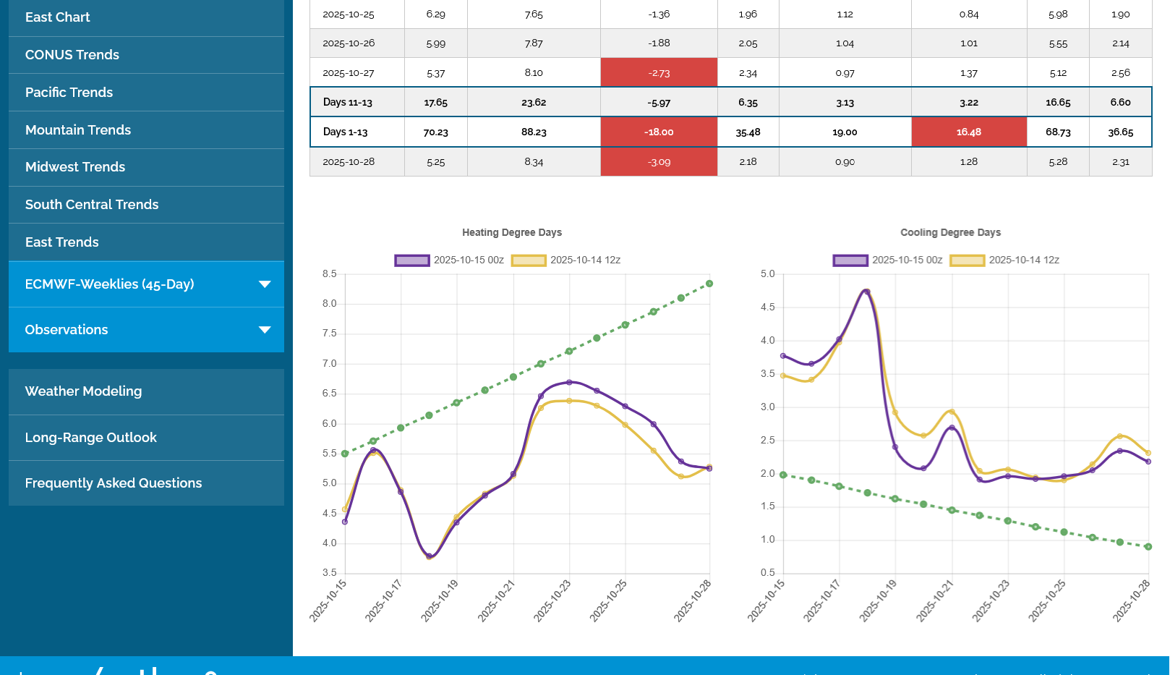Click the Days 11-13 summary row label
This screenshot has width=1170, height=675.
coord(348,103)
